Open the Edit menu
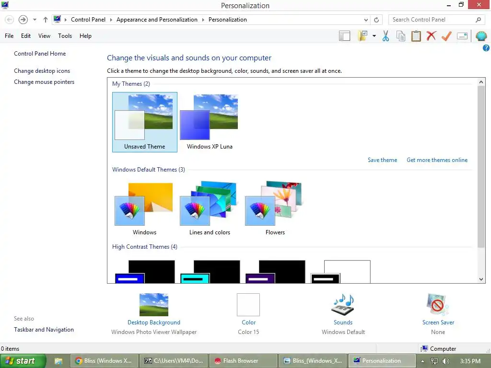491x368 pixels. coord(26,35)
